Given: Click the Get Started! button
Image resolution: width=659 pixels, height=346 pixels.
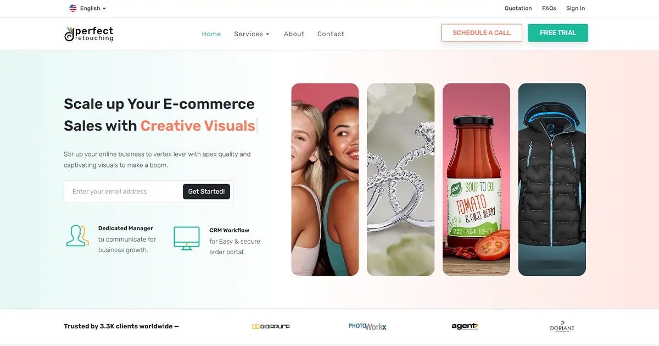Looking at the screenshot, I should coord(206,192).
